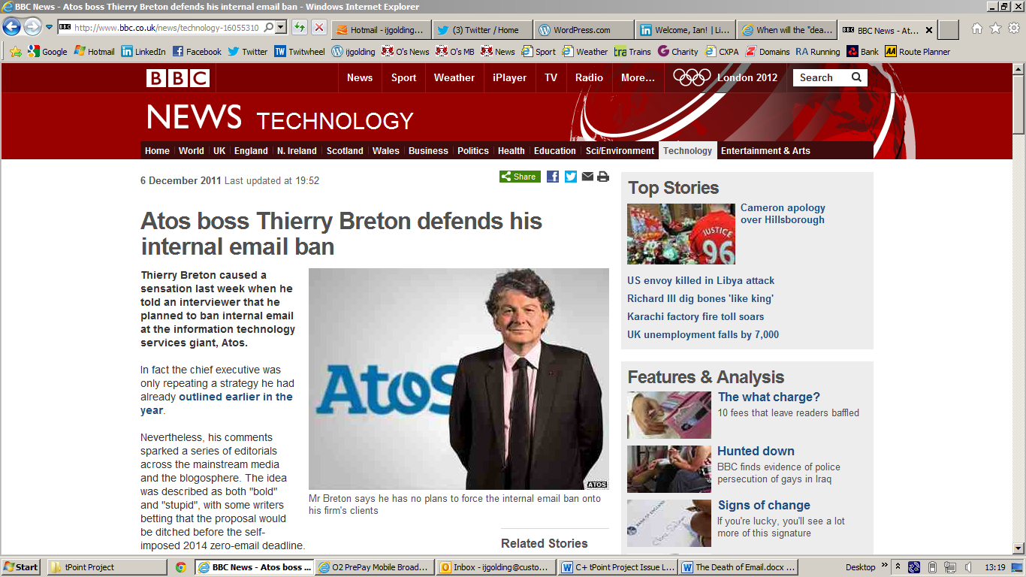The height and width of the screenshot is (577, 1026).
Task: Open the 'outlined earlier in the year' link
Action: (x=216, y=403)
